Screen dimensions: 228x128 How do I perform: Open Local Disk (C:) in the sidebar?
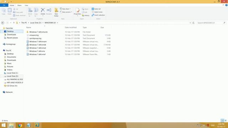point(12,73)
